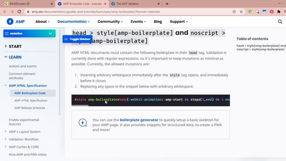Open the Community menu

pos(110,21)
